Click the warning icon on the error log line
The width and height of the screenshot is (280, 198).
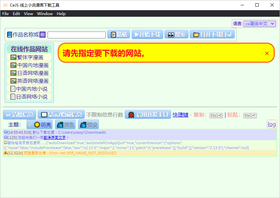point(6,153)
